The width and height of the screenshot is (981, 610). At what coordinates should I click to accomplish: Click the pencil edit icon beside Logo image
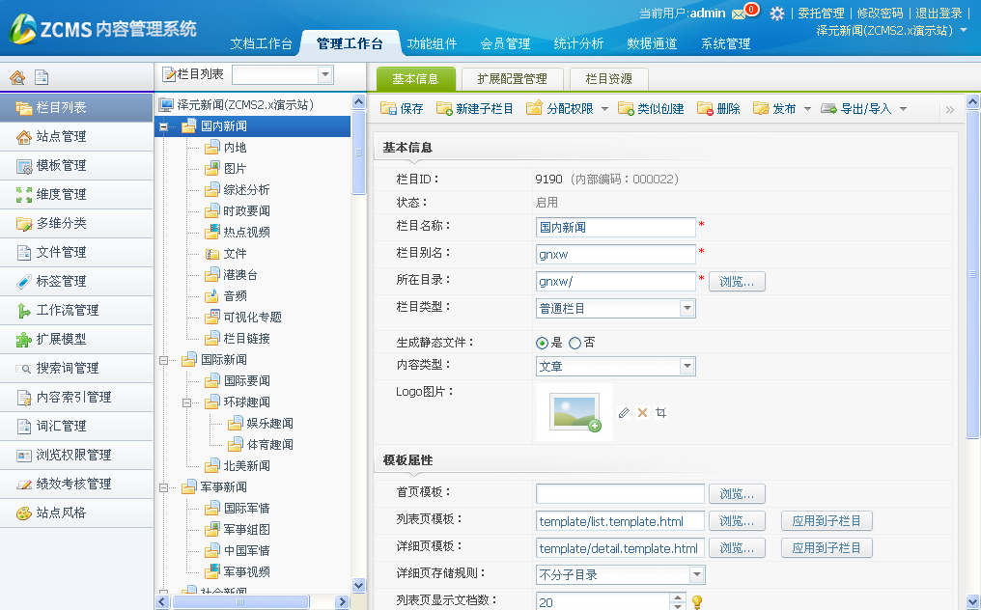pos(624,412)
